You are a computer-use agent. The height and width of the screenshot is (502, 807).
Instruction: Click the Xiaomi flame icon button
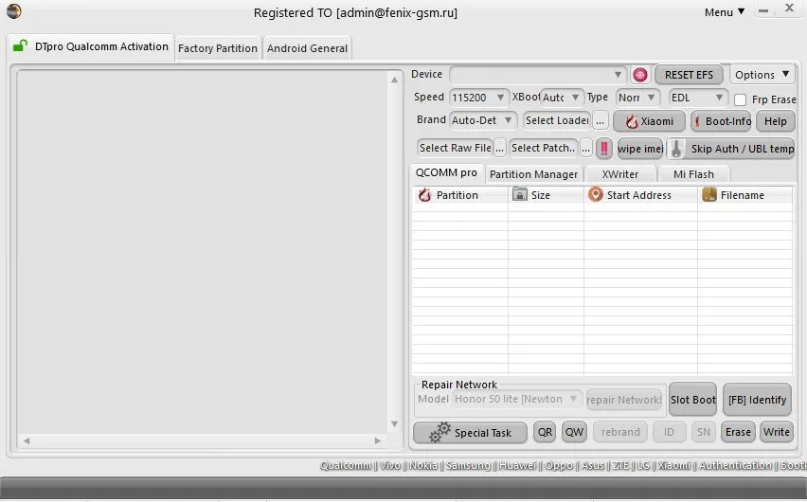(649, 121)
